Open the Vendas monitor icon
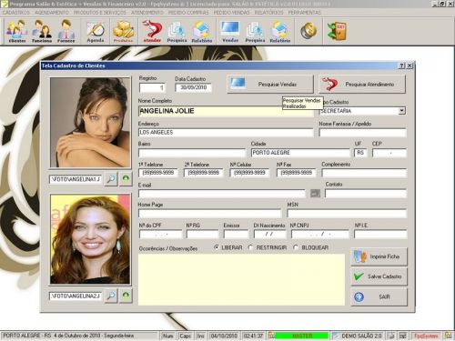 click(x=230, y=31)
